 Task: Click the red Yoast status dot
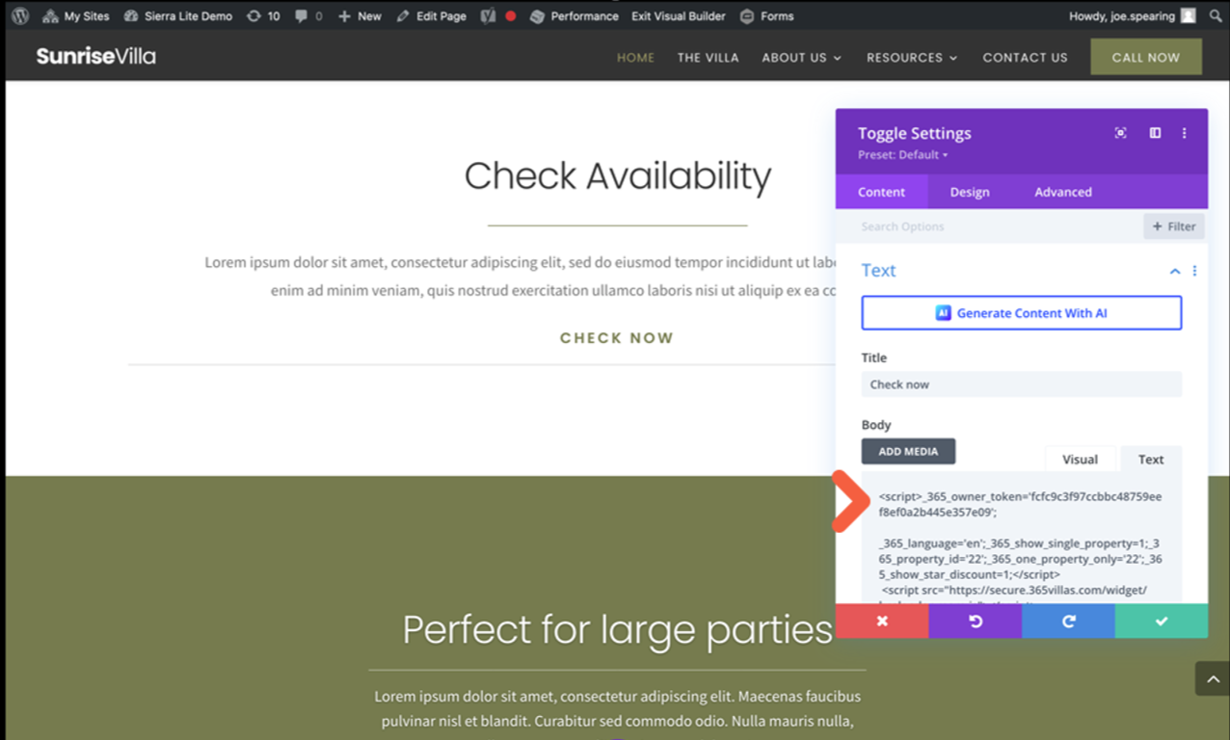(x=511, y=16)
